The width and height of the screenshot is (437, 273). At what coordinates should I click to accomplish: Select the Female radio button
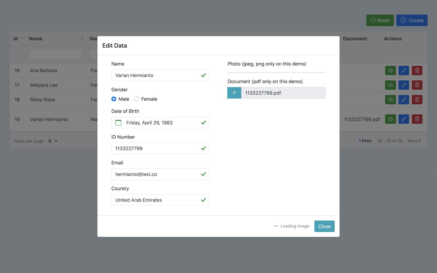[x=137, y=99]
